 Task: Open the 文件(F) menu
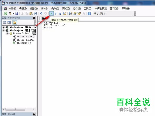pyautogui.click(x=12, y=8)
